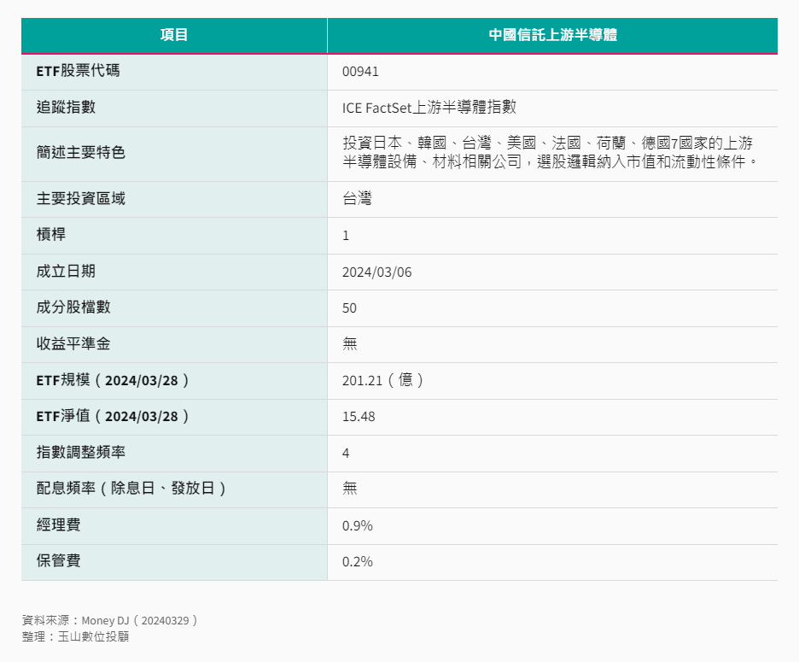The image size is (799, 662).
Task: Select the 槓桿 row label
Action: [x=51, y=235]
